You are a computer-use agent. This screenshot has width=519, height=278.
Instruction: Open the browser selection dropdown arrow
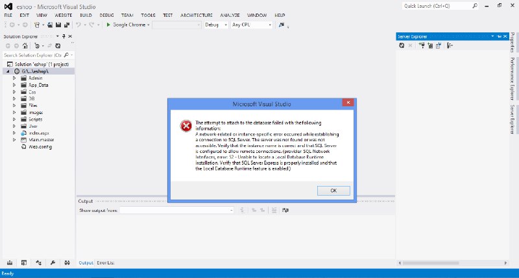(149, 25)
